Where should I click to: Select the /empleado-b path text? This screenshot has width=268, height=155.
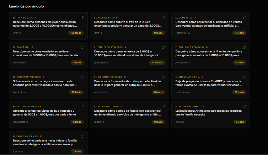click(183, 62)
